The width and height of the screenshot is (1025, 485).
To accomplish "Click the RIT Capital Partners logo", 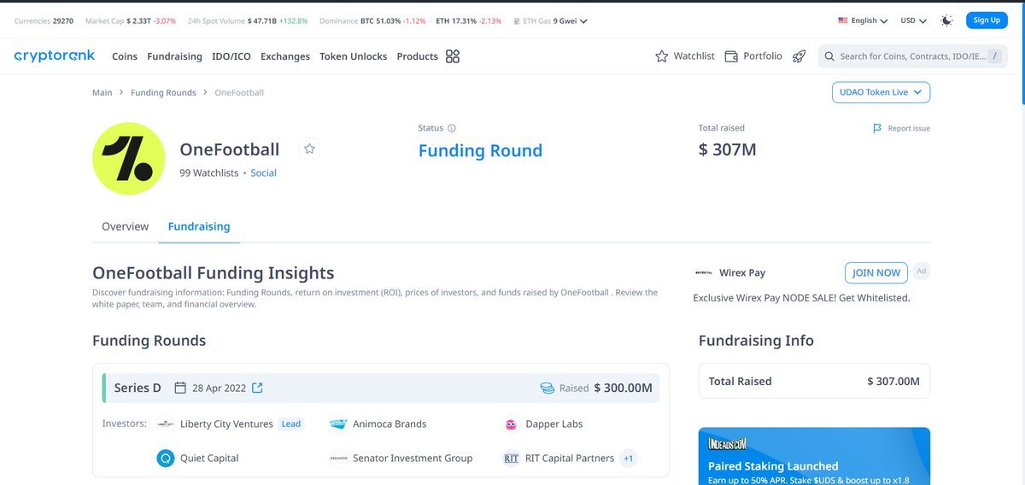I will coord(511,459).
